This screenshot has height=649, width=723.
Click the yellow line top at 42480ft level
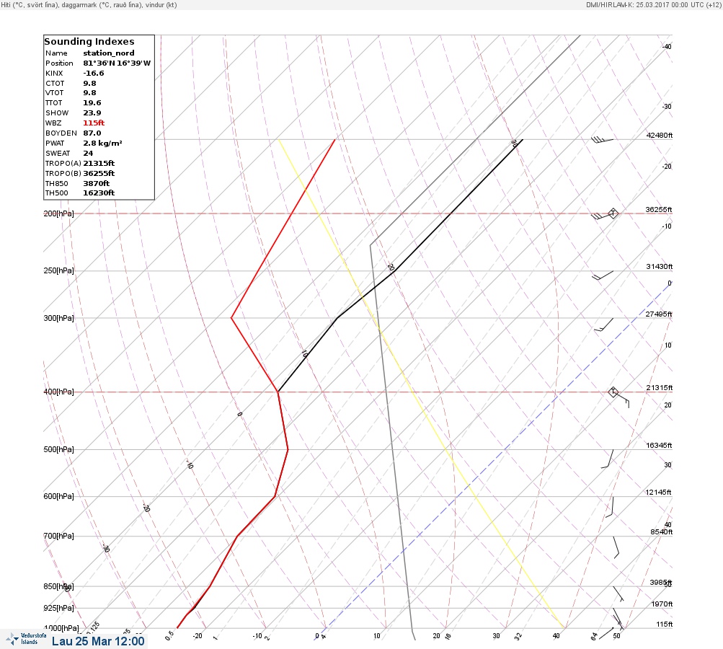tap(278, 139)
